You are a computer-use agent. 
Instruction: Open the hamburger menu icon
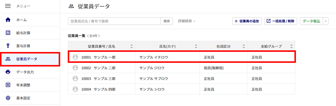tap(8, 6)
